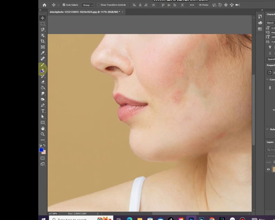Open the status bar info arrow
Screen dimensions: 275x220
98,214
